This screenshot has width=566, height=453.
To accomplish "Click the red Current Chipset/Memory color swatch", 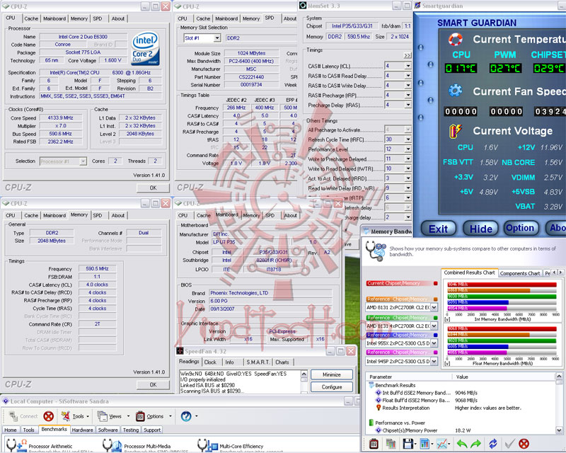I will point(436,284).
